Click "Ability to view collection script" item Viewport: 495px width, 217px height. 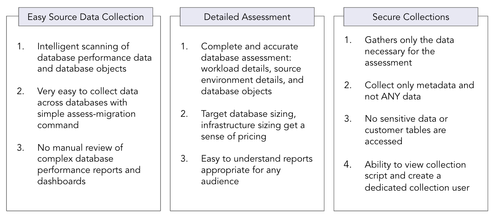tap(417, 176)
